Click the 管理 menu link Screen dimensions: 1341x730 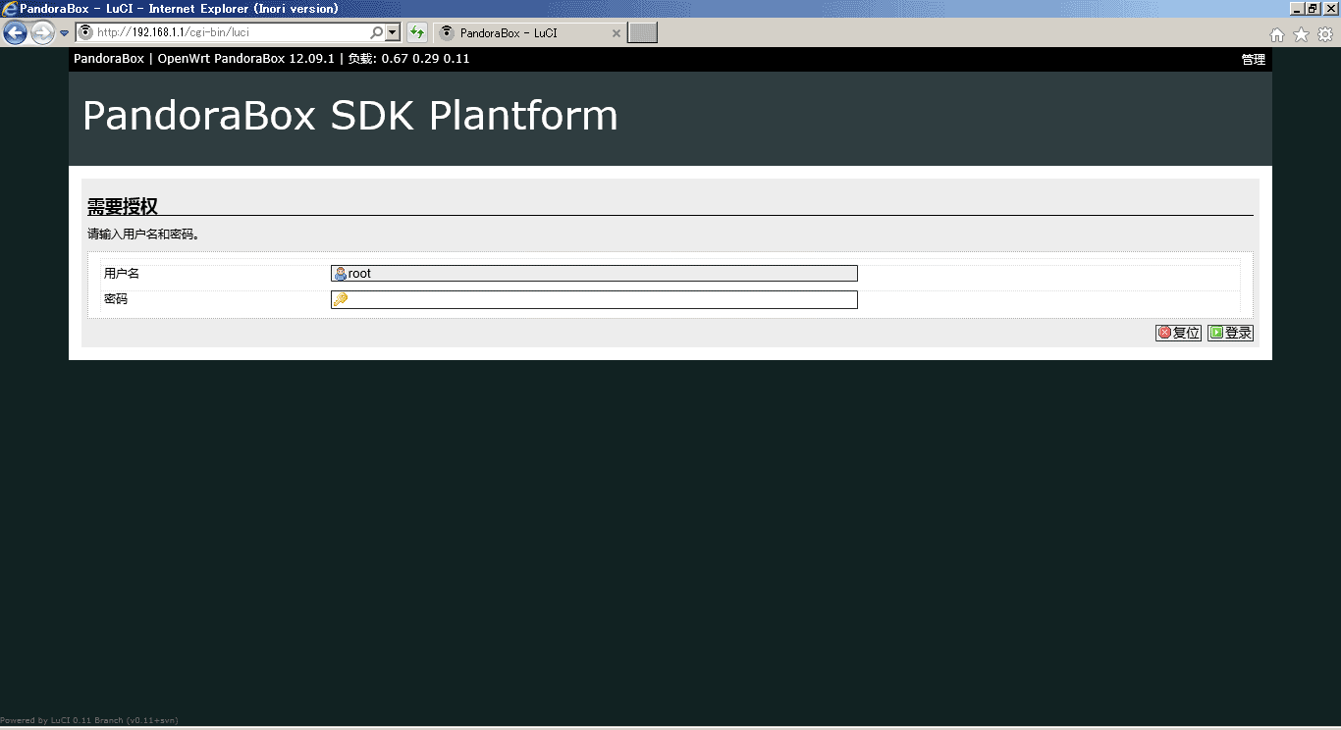[x=1253, y=59]
